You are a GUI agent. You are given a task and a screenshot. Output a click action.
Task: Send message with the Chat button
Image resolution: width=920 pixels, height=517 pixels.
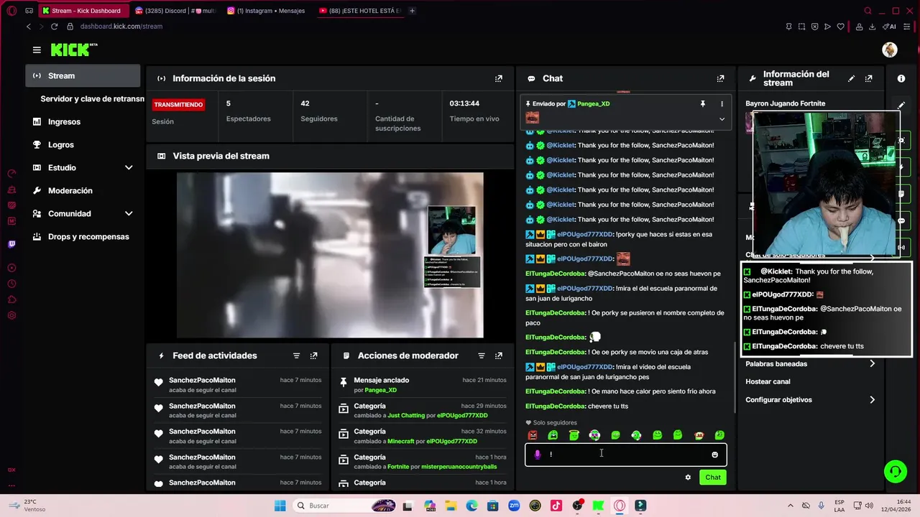tap(713, 478)
